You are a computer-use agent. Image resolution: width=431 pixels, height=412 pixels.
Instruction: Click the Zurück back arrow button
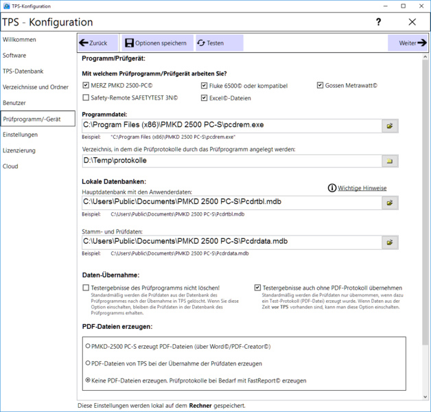pos(98,43)
